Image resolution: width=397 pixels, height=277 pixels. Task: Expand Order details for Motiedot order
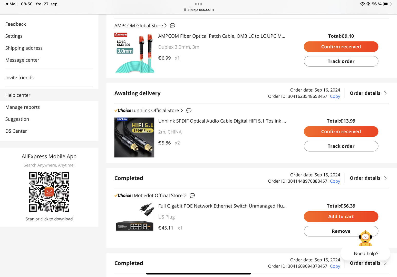368,178
